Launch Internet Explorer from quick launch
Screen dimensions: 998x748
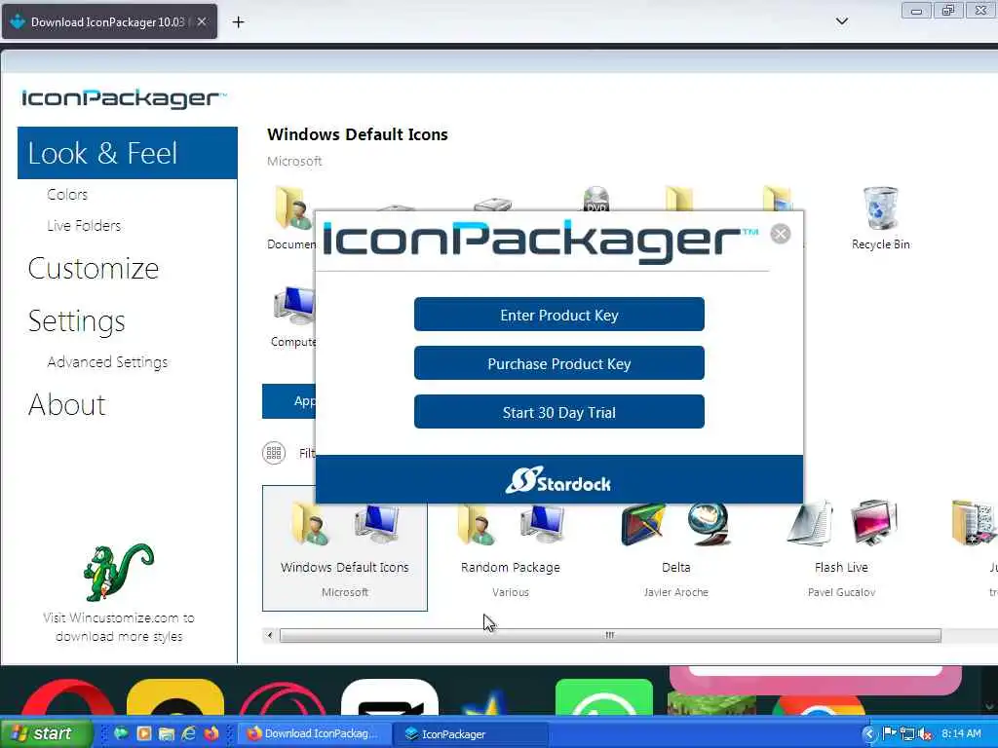[188, 733]
